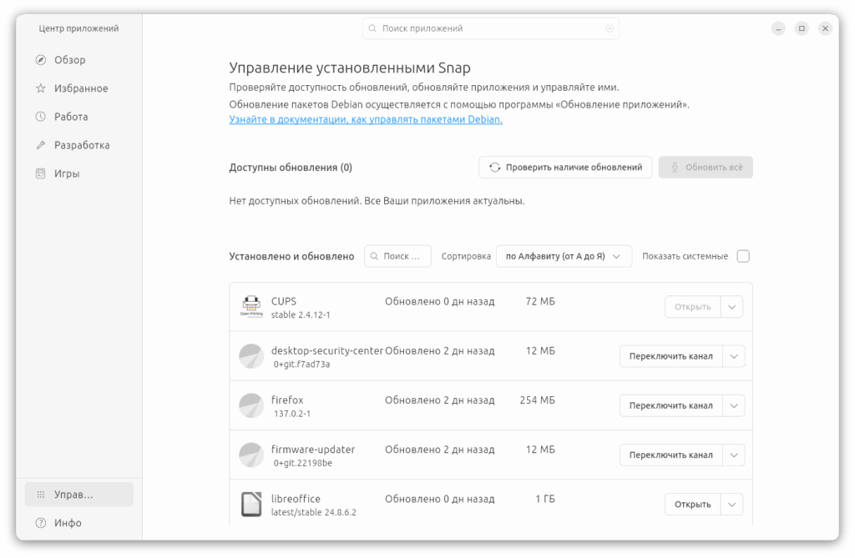855x558 pixels.
Task: Expand firefox Переключить канал arrow menu
Action: click(x=734, y=405)
